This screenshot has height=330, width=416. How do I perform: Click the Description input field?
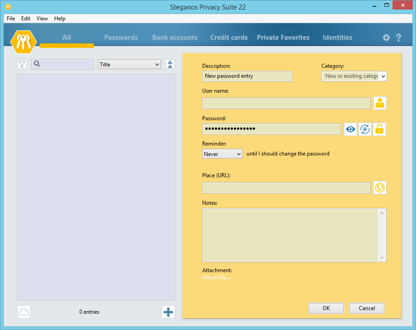pyautogui.click(x=247, y=76)
